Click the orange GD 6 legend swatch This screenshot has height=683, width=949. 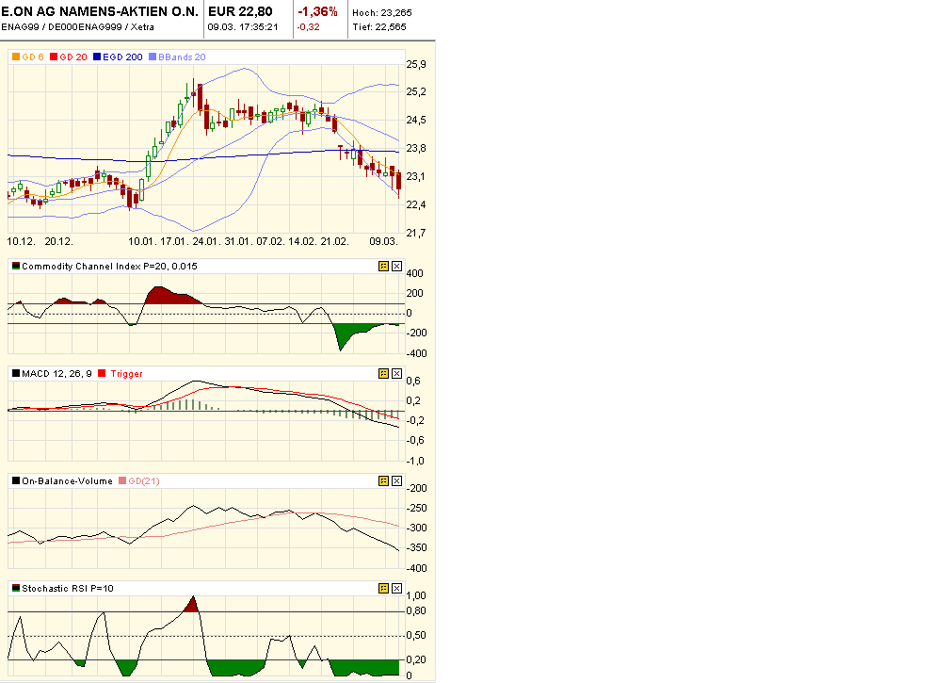click(x=16, y=57)
